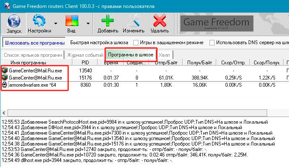Select the armoredwarfare.exe *64 row
289x167 pixels.
click(145, 85)
